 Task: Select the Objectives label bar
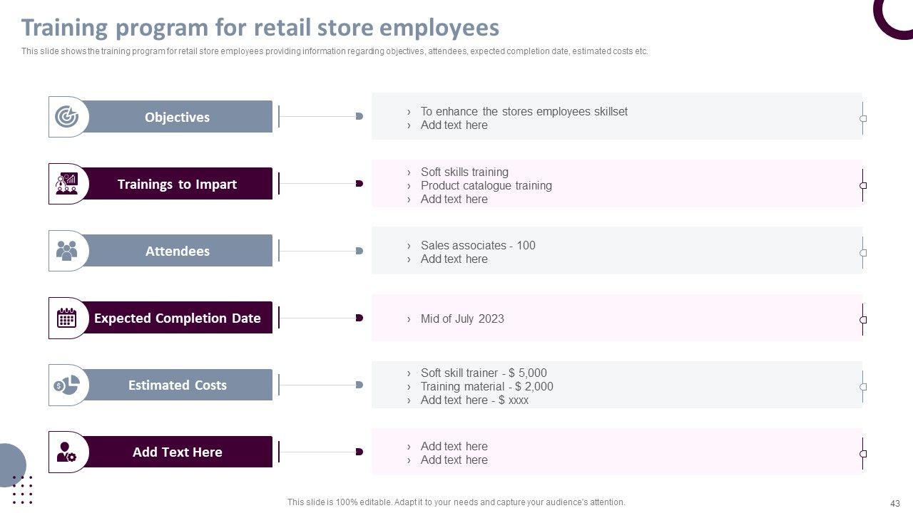click(178, 117)
